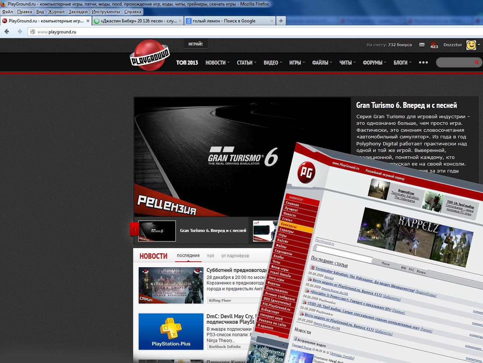Viewport: 483px width, 363px height.
Task: Click the red PlayGround logo
Action: tap(150, 55)
